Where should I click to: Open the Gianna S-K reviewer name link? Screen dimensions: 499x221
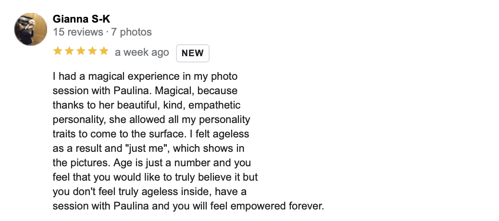[x=81, y=19]
